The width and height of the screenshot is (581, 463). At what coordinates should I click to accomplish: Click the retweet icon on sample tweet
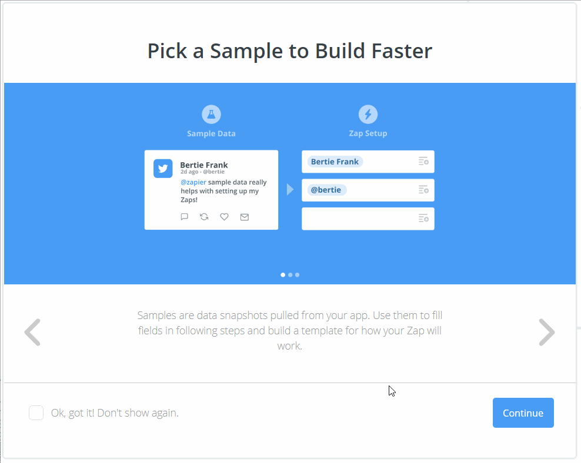pyautogui.click(x=204, y=217)
